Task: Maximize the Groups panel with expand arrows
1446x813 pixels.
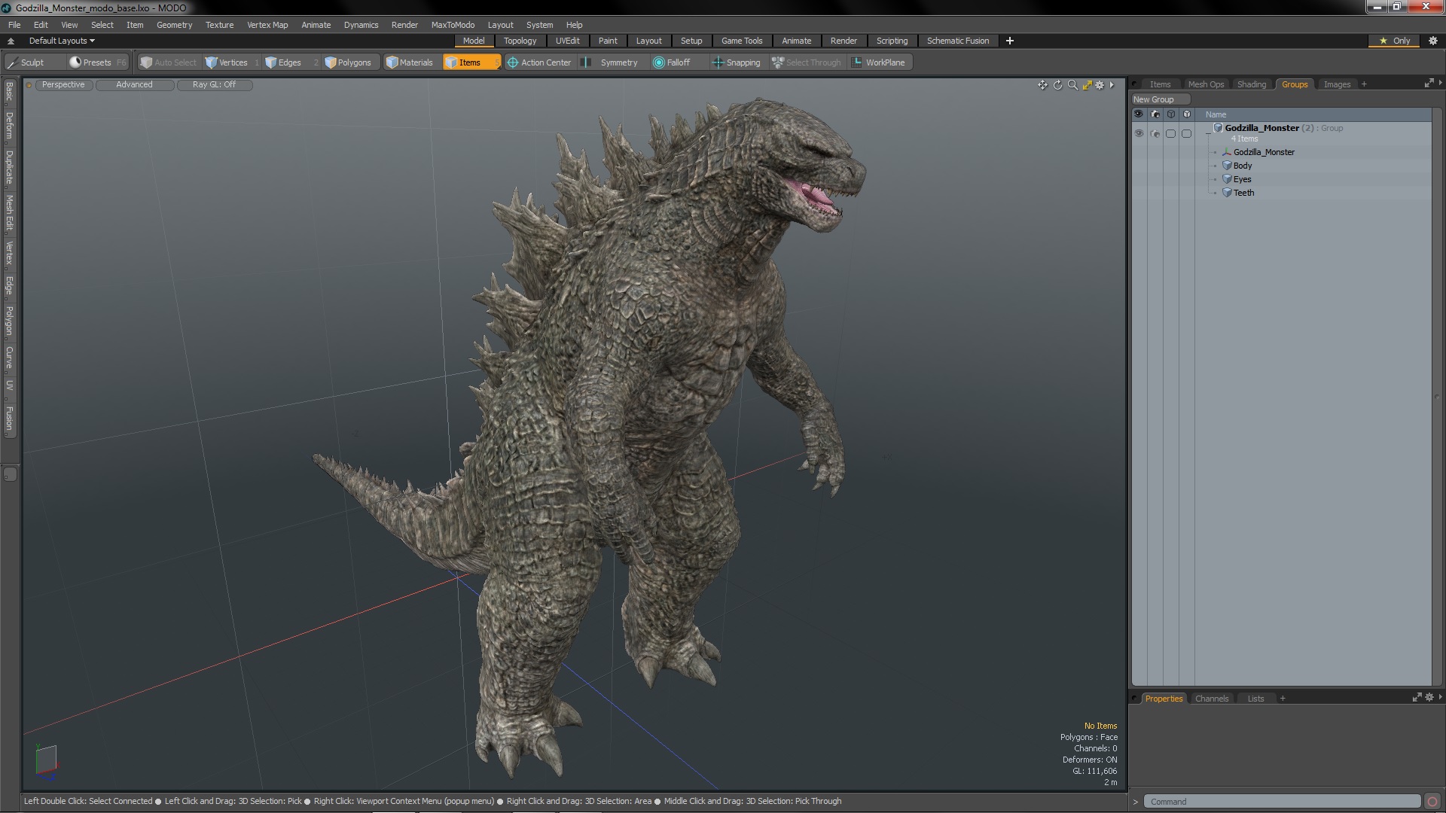Action: tap(1429, 84)
